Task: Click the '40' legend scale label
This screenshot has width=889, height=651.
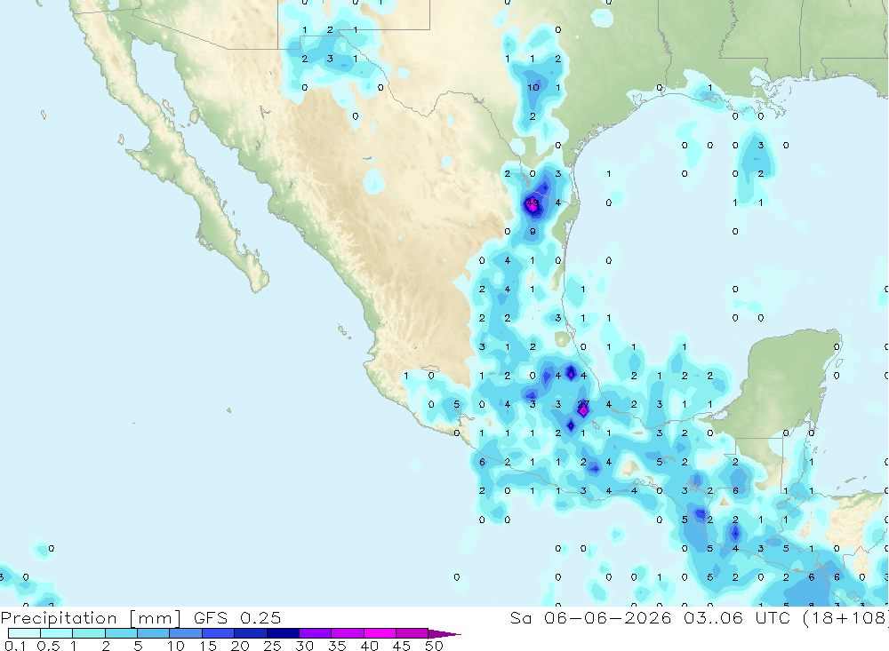Action: pos(370,646)
